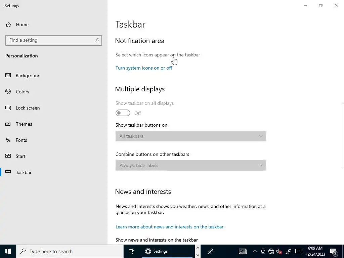344x258 pixels.
Task: Open the network globe tray icon
Action: (271, 251)
